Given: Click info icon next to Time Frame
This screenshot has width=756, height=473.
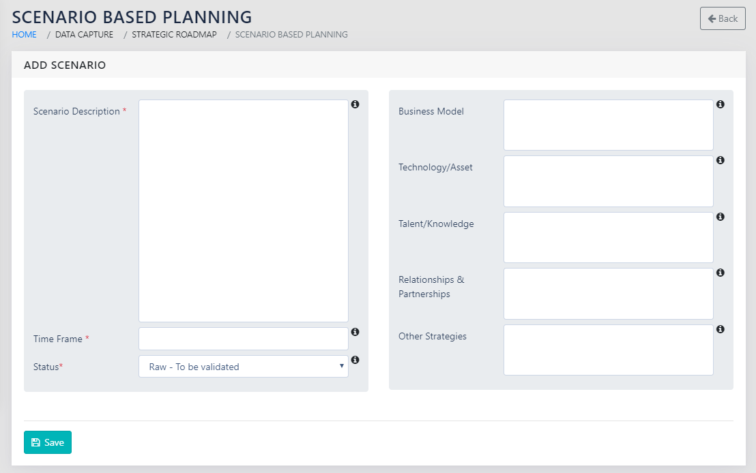Looking at the screenshot, I should 355,332.
